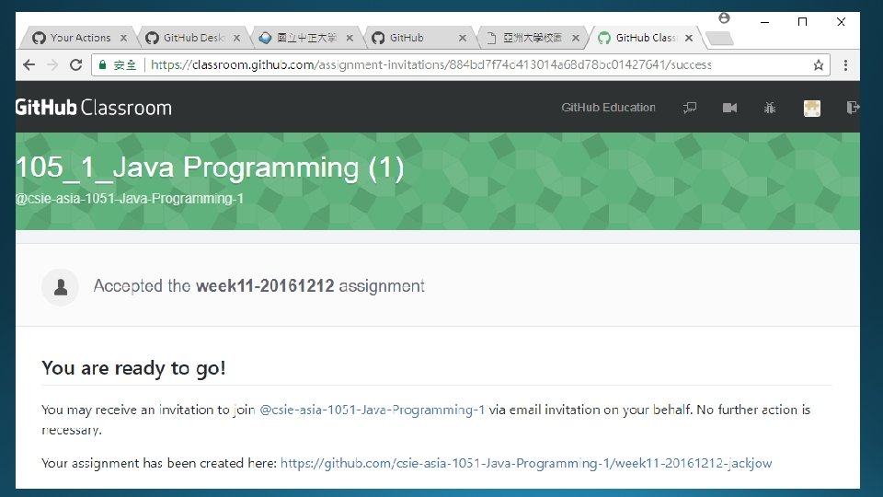The image size is (883, 497).
Task: Click the grey user silhouette icon
Action: [61, 287]
